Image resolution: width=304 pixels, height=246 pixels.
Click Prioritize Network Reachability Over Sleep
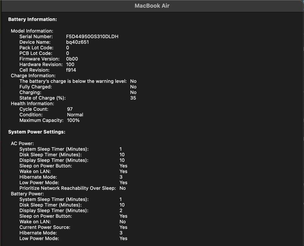click(x=68, y=188)
